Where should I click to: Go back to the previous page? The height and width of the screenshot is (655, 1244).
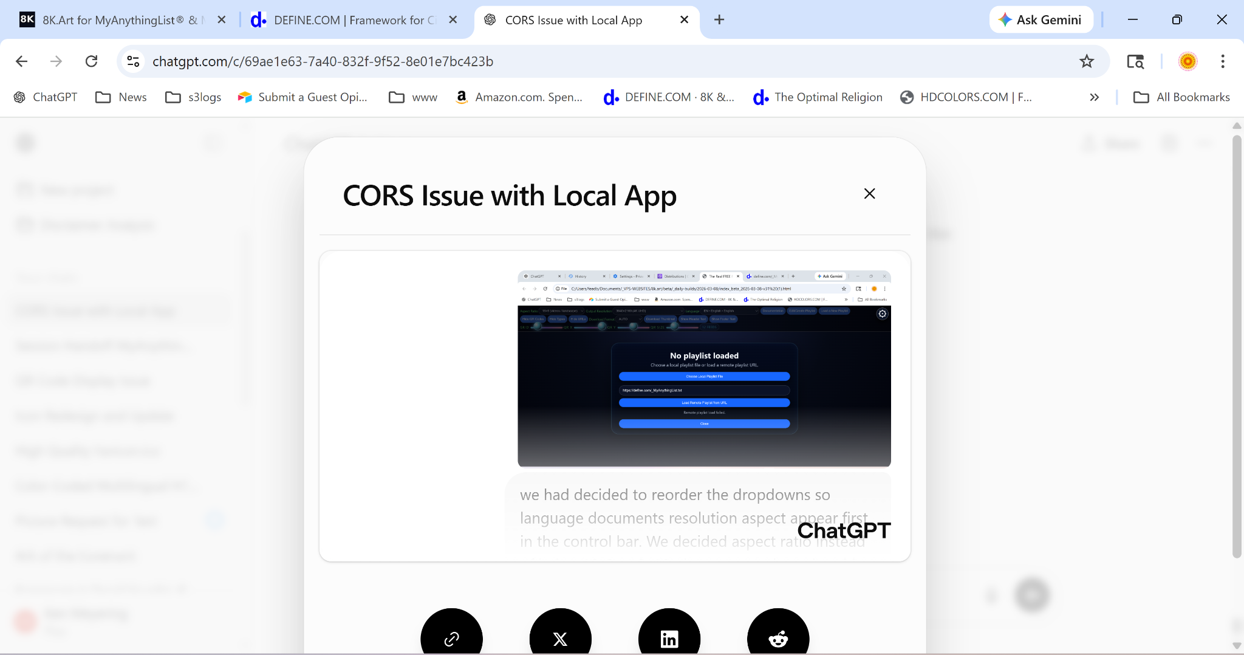(22, 61)
